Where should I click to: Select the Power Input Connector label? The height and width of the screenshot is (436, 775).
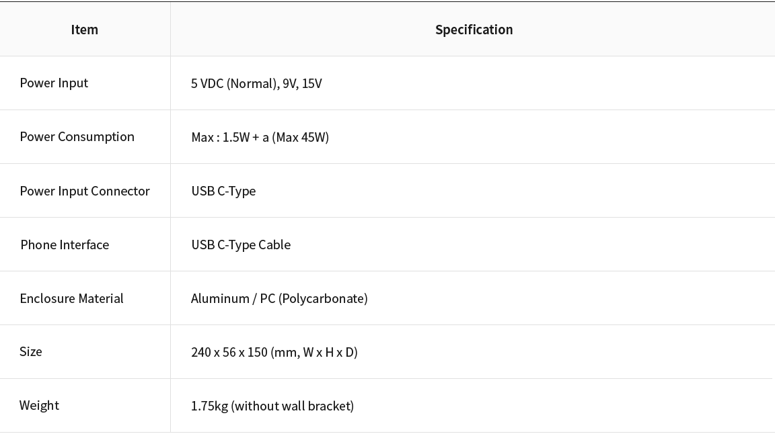pyautogui.click(x=85, y=191)
